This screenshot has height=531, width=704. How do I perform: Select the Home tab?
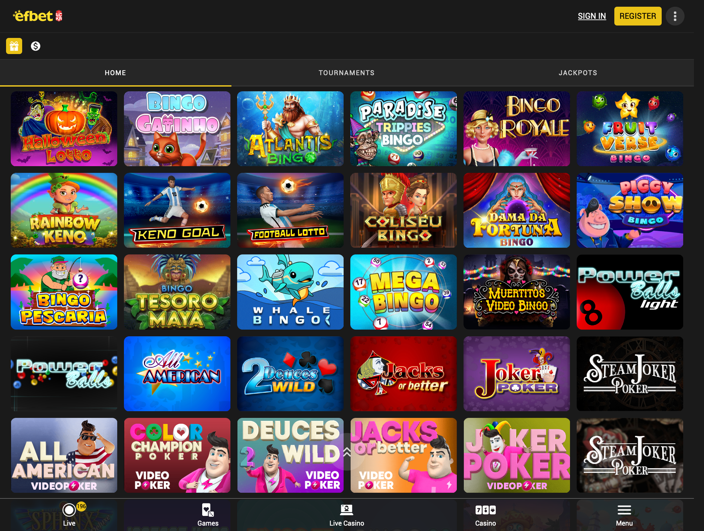115,73
